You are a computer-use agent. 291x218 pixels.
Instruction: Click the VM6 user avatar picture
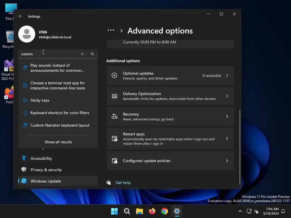pyautogui.click(x=27, y=34)
